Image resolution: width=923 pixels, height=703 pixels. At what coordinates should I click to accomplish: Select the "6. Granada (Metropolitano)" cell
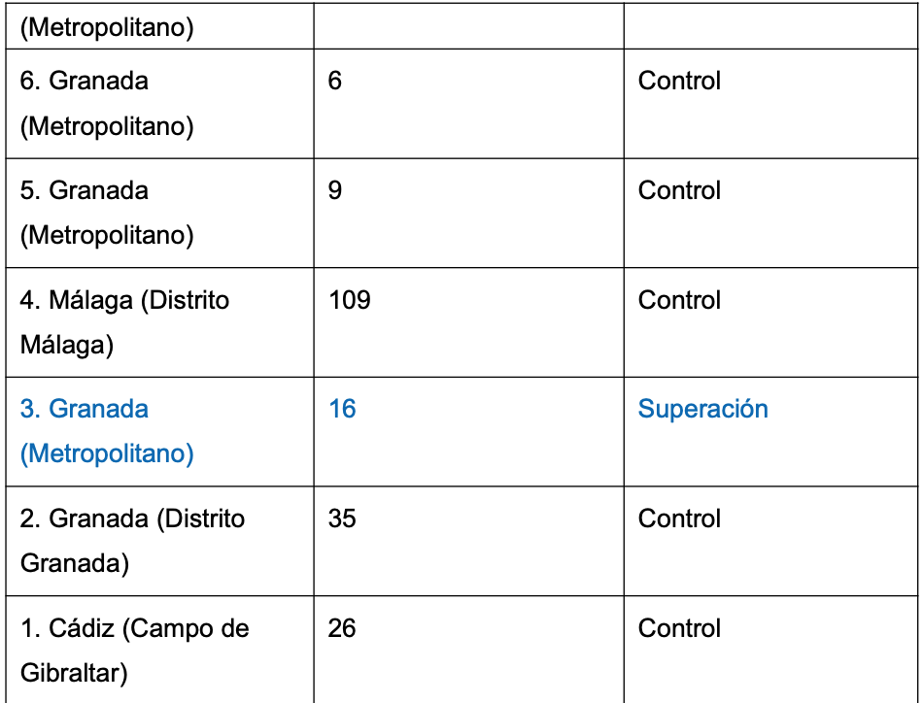107,103
